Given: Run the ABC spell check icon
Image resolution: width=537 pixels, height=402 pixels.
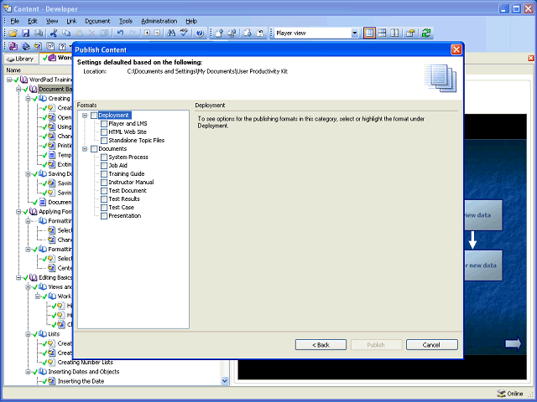Looking at the screenshot, I should pyautogui.click(x=185, y=33).
